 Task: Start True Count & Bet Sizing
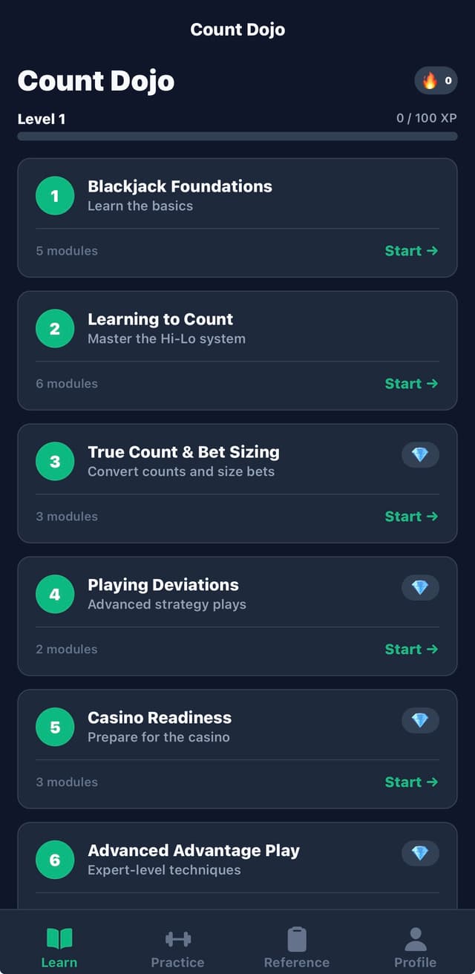coord(411,517)
